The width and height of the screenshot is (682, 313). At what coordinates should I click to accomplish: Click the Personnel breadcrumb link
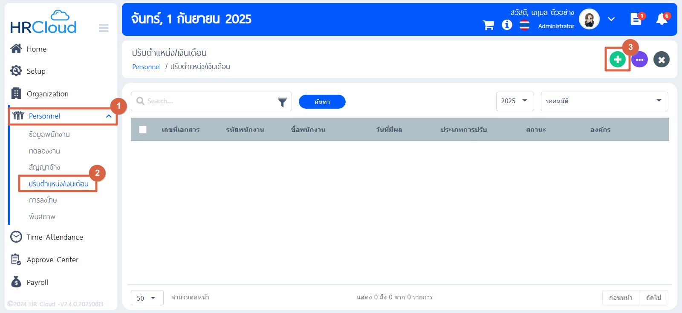pyautogui.click(x=146, y=67)
